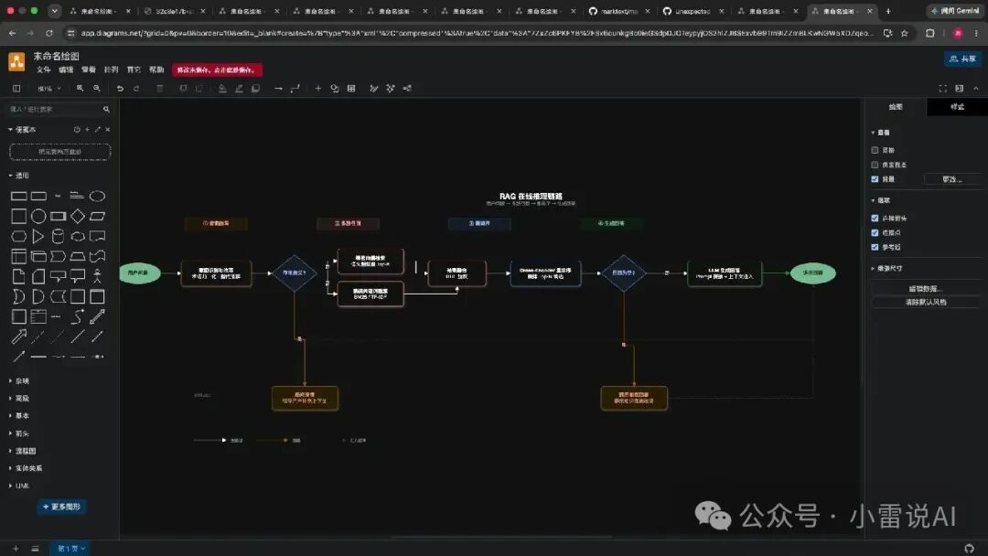Select the diamond shape in the shape library
Screen dimensions: 988x556
click(x=78, y=216)
